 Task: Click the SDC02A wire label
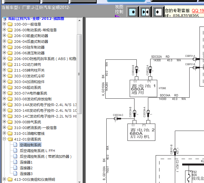[x=156, y=57]
